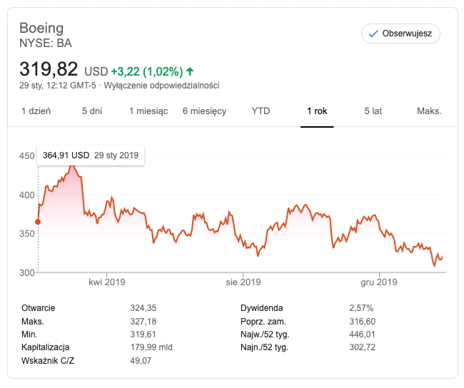Click the 324,35 opening value

143,308
